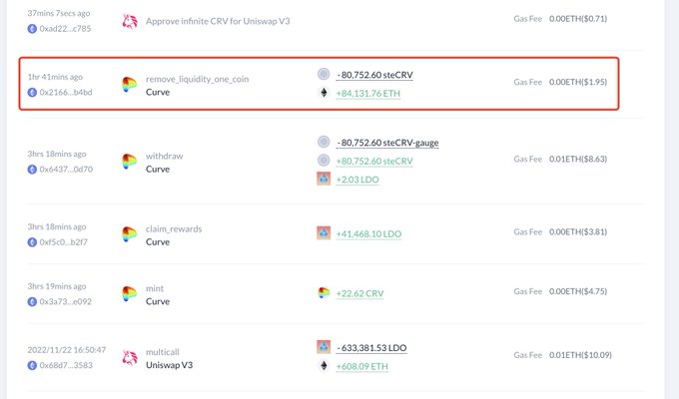Open transaction hash 0x2166...b4bd
The height and width of the screenshot is (399, 679).
click(66, 92)
